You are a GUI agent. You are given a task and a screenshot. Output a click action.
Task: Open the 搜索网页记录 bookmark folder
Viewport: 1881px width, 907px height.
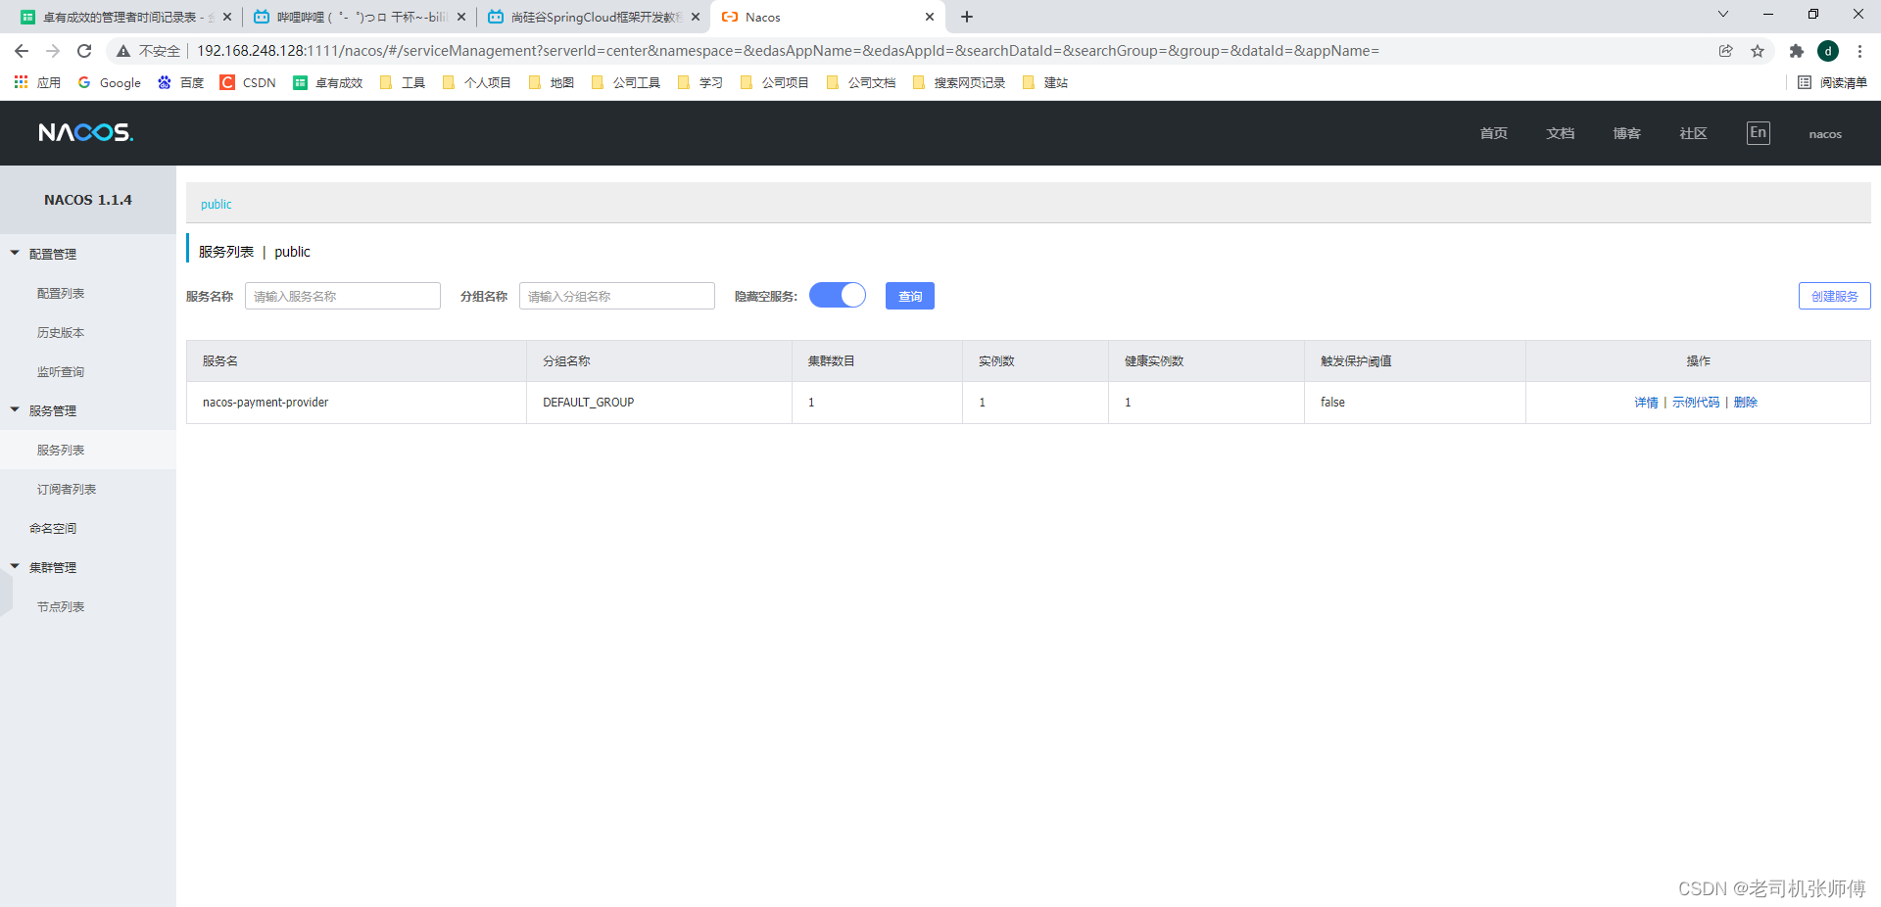[x=959, y=82]
